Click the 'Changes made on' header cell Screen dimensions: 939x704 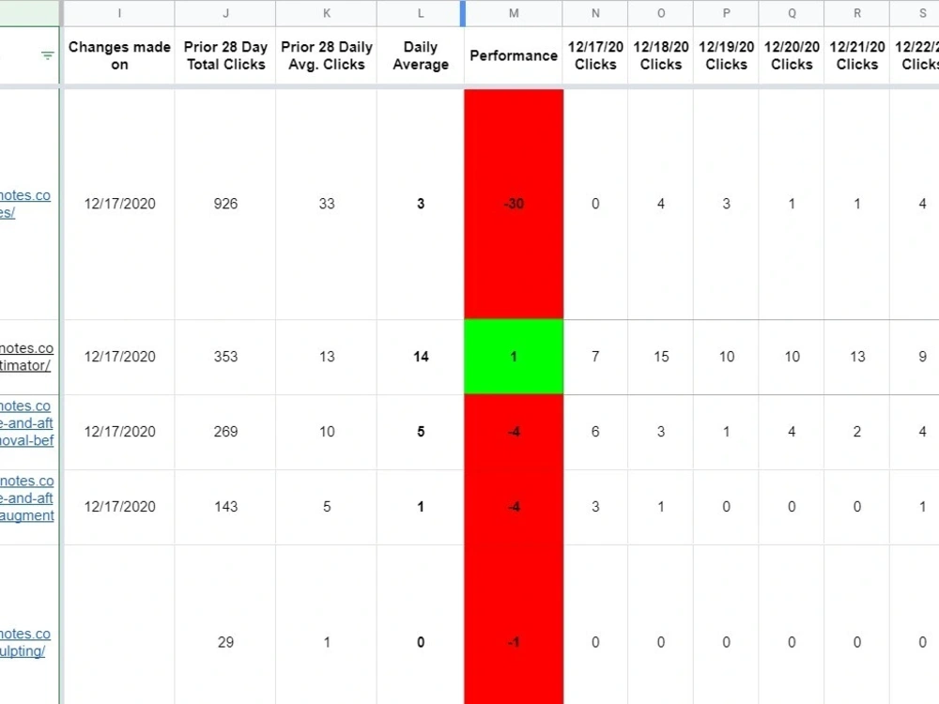pos(119,55)
